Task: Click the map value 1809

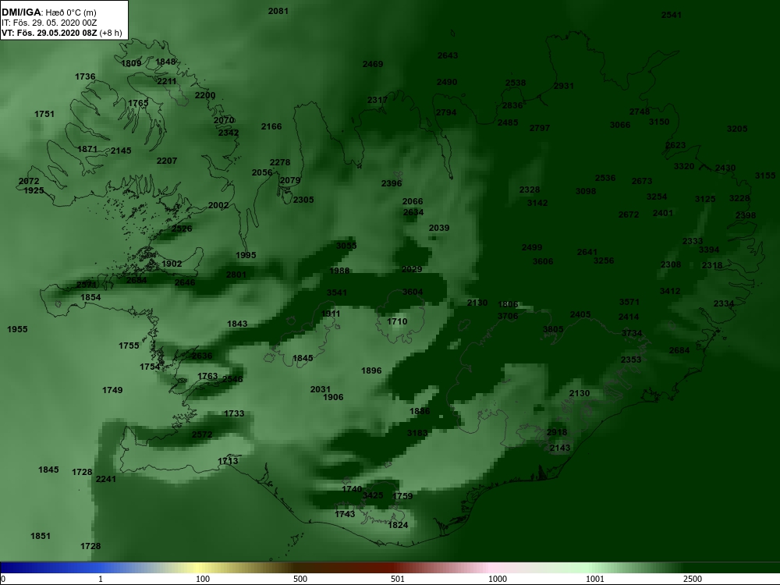Action: point(131,63)
